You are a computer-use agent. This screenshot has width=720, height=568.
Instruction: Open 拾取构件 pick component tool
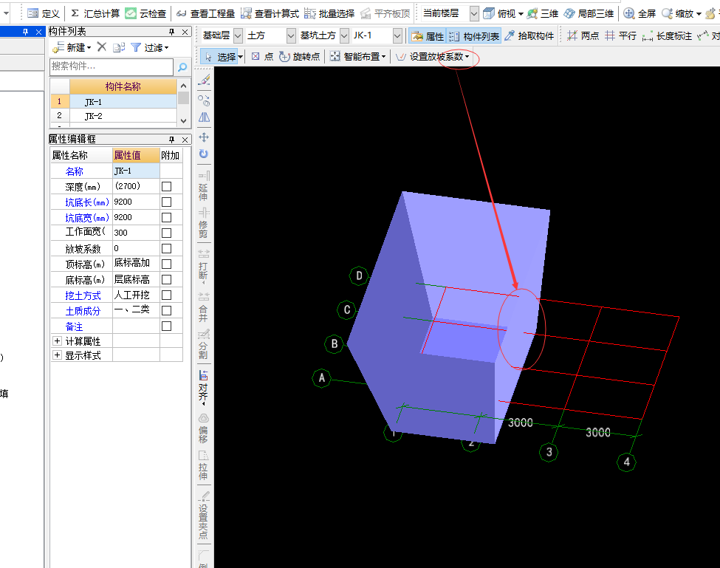[529, 35]
